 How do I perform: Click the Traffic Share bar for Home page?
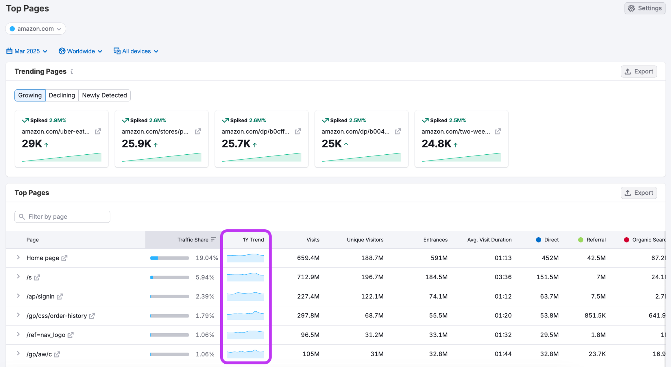(x=169, y=258)
